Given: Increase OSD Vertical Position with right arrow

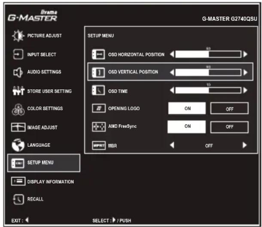Looking at the screenshot, I should click(245, 73).
